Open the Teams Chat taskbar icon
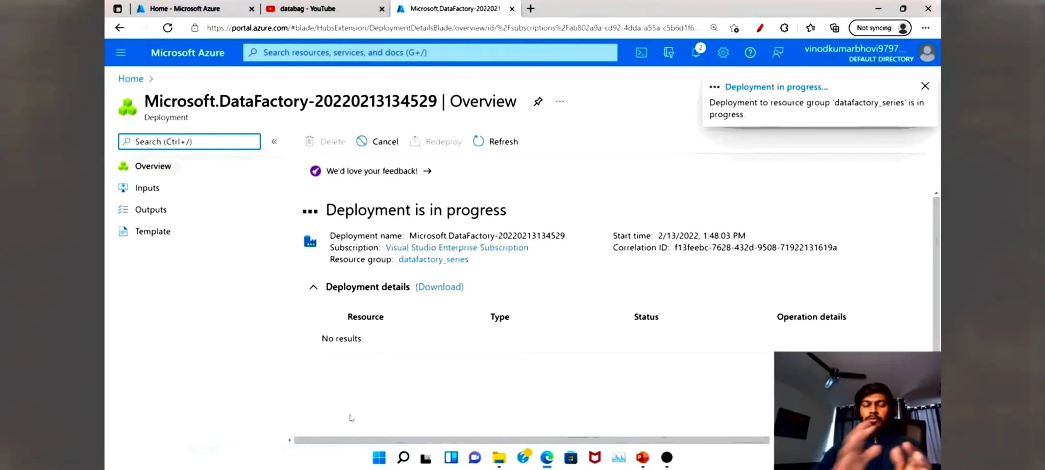 tap(475, 457)
